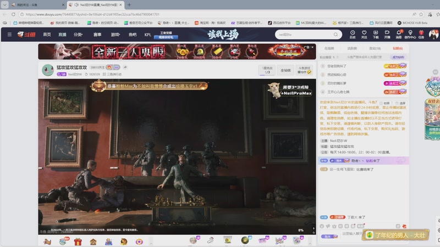Click the lion head icon below video

[x=124, y=242]
